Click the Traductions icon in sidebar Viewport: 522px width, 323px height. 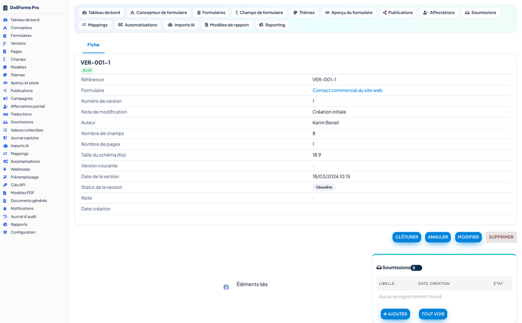(5, 114)
